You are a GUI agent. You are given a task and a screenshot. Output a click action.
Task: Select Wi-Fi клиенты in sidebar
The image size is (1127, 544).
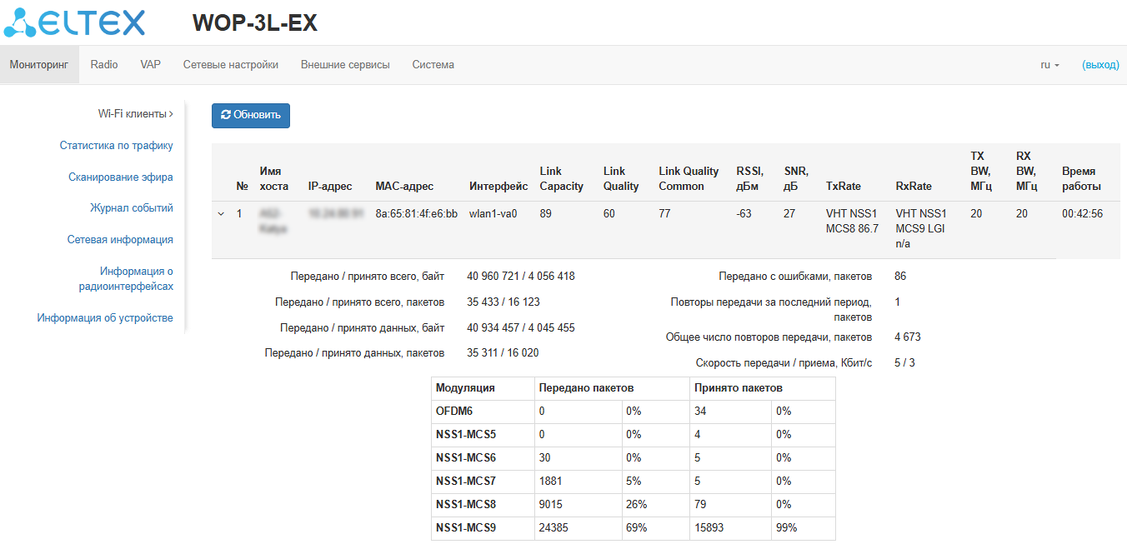pyautogui.click(x=135, y=114)
